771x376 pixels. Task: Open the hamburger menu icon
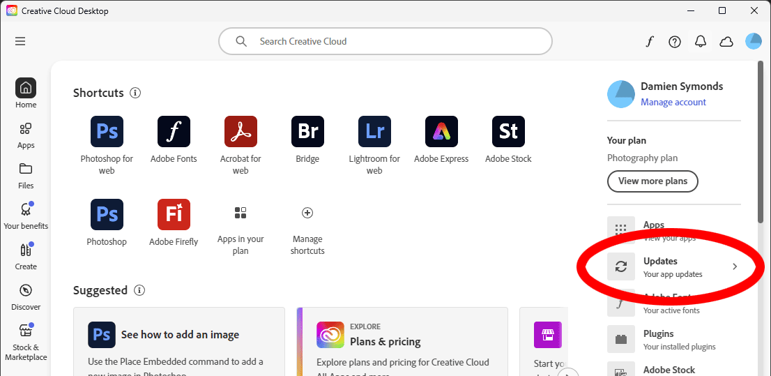pos(20,41)
